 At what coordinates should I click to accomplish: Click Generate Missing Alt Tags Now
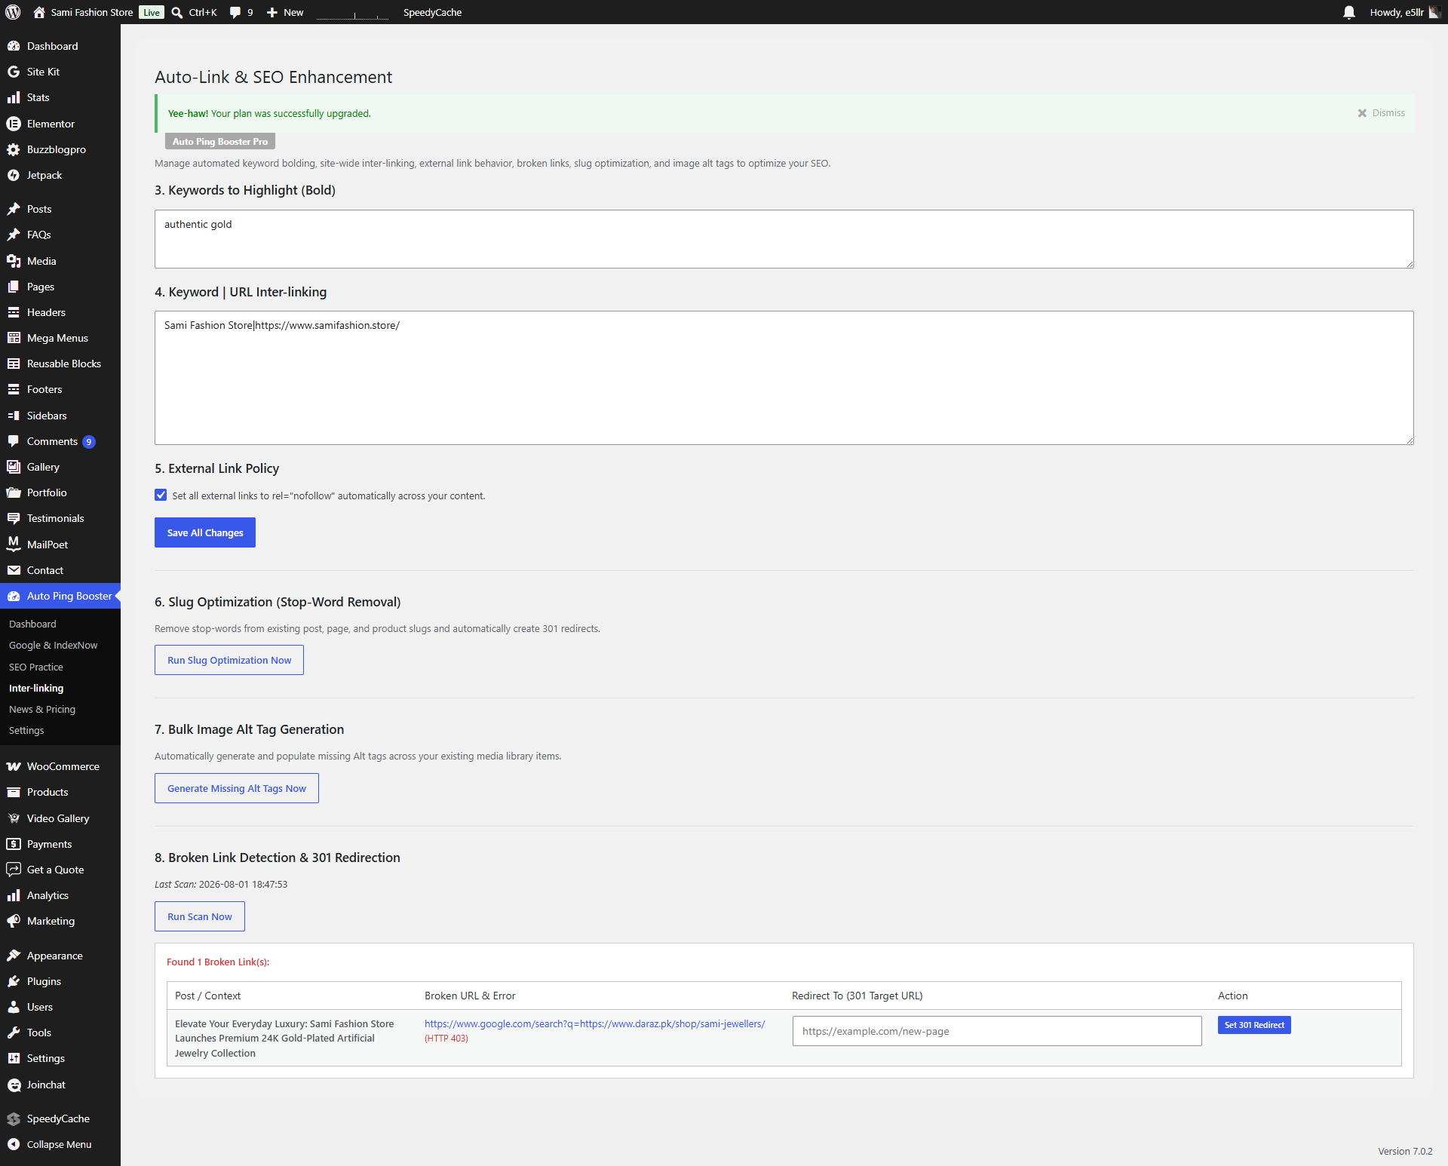237,788
